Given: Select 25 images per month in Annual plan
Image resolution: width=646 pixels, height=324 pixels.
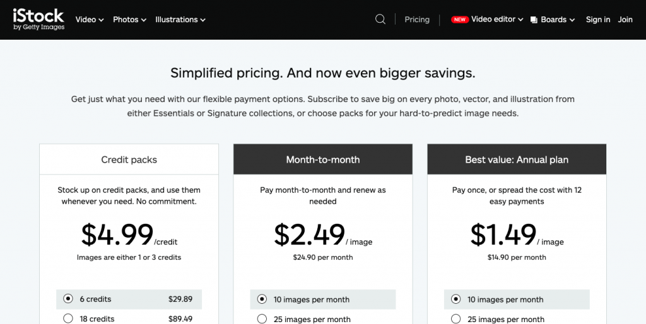Looking at the screenshot, I should tap(455, 319).
